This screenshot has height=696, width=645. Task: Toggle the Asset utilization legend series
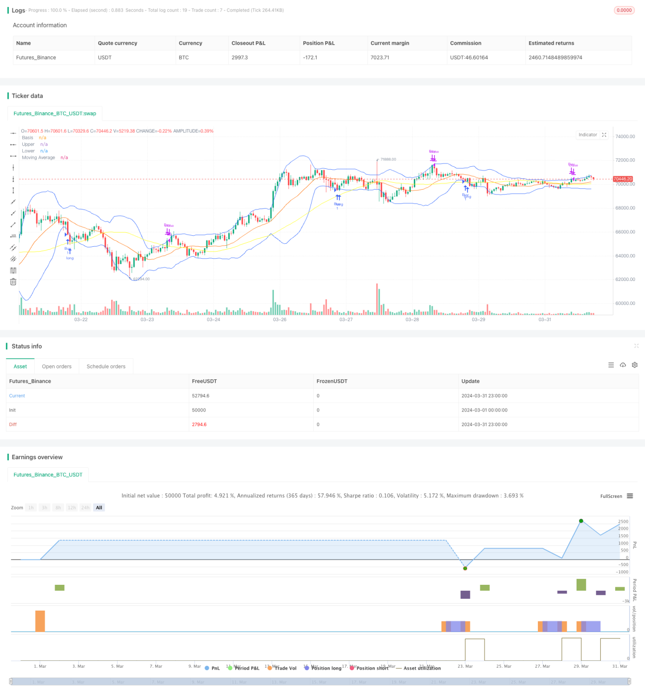pyautogui.click(x=418, y=668)
